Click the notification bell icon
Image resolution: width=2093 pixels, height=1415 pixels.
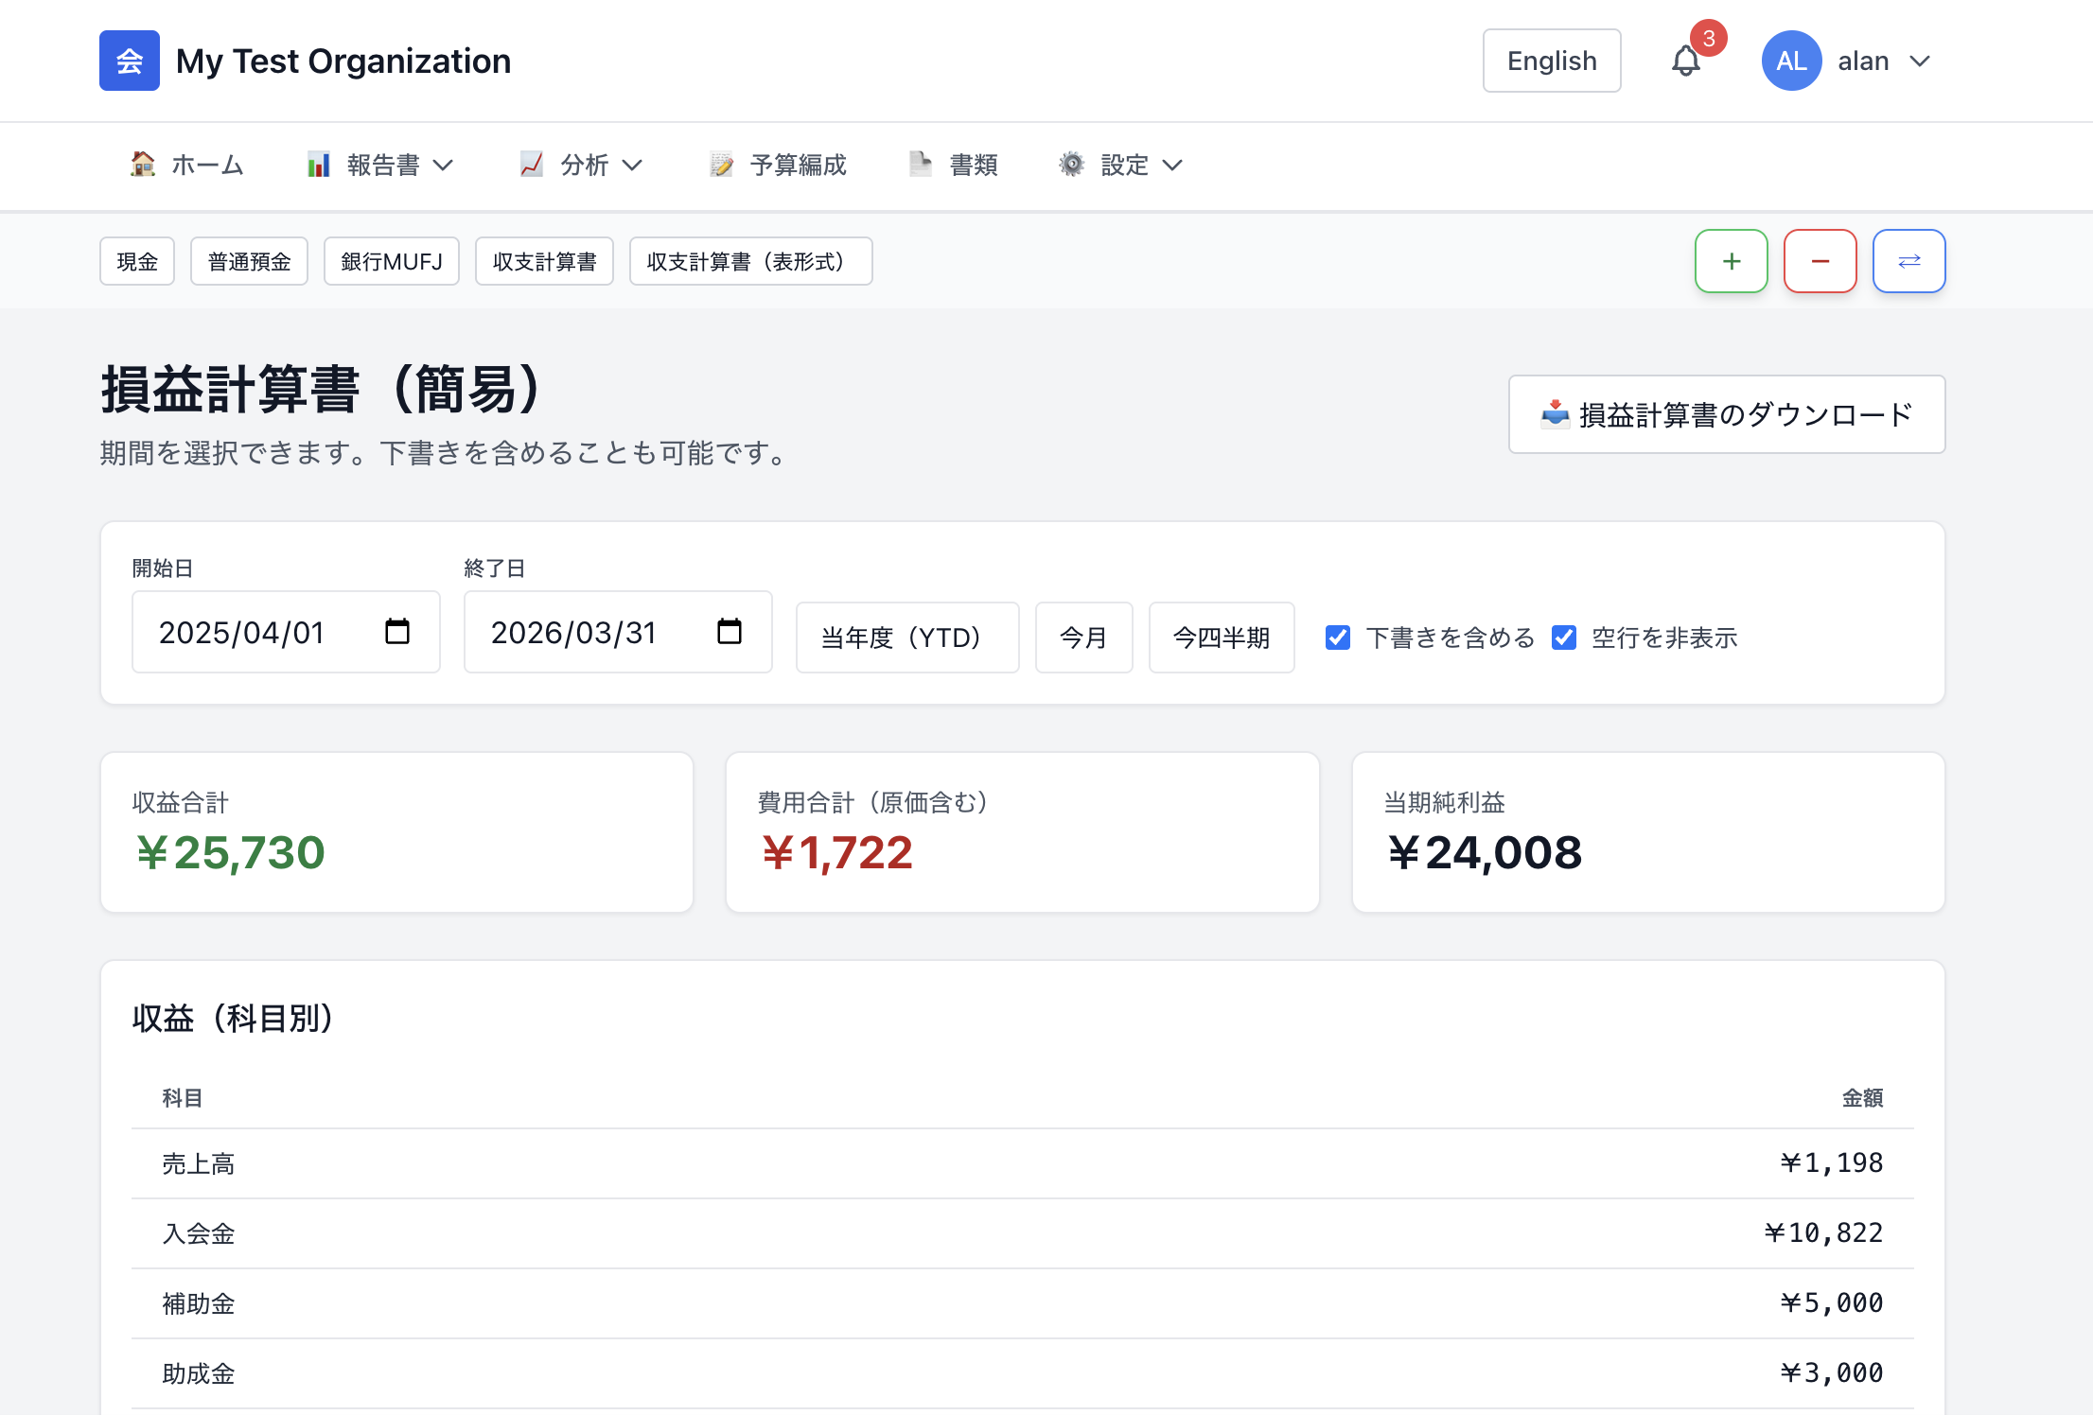coord(1686,61)
